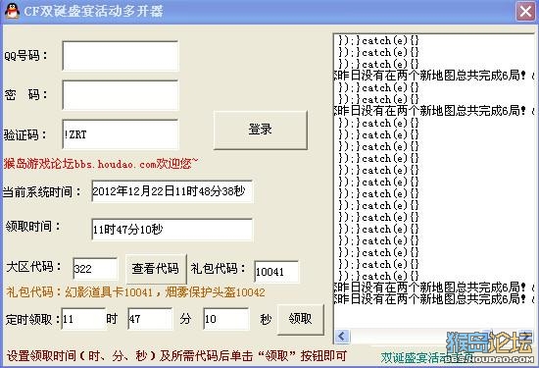Focus the 密码 password field
539x368 pixels.
click(x=121, y=95)
